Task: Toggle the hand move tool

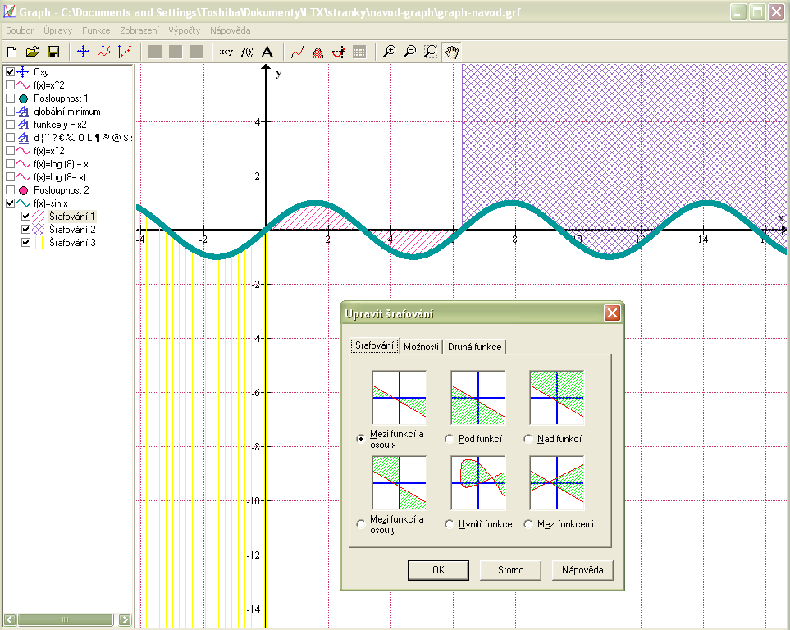Action: 452,52
